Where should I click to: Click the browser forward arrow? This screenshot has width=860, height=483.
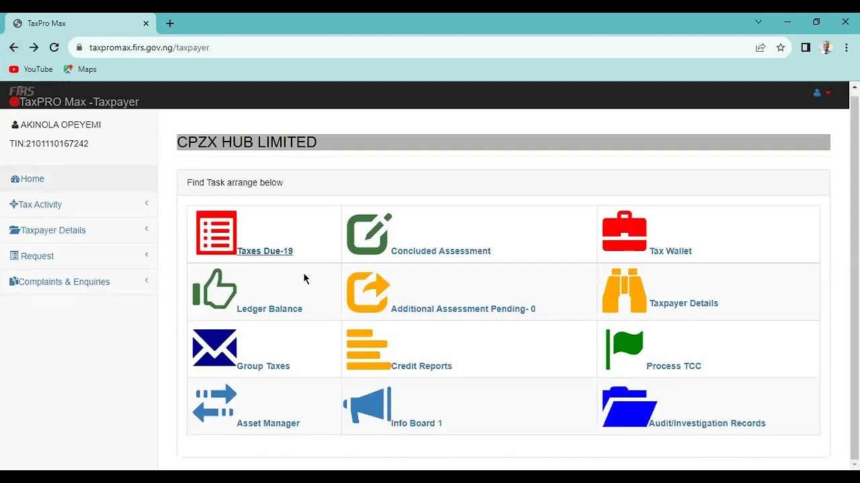point(34,48)
